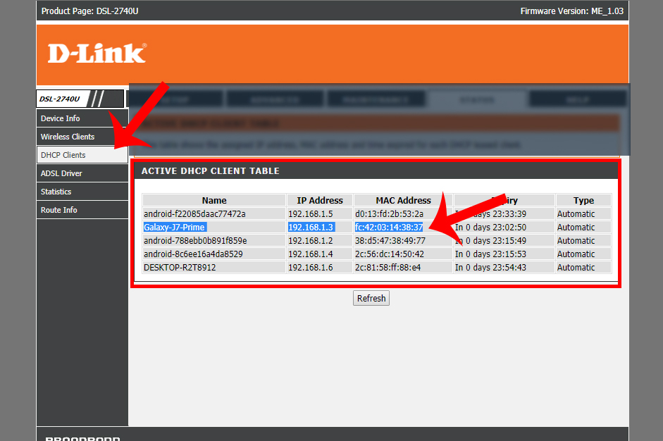The image size is (663, 441).
Task: Open the Route Info page
Action: coord(82,210)
